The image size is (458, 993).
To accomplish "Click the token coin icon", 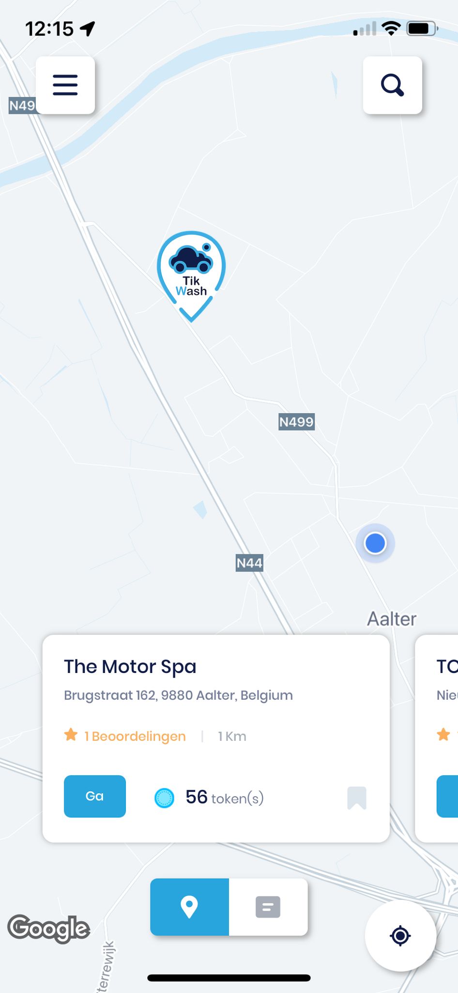I will click(x=164, y=798).
